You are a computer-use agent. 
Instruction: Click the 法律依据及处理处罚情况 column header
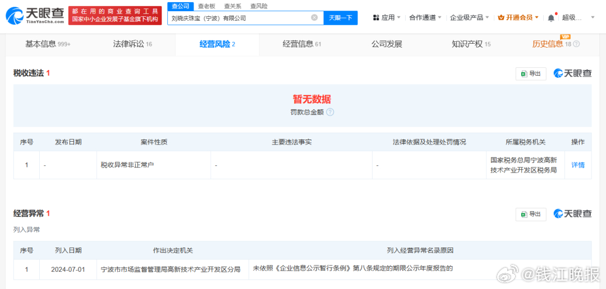tap(429, 142)
